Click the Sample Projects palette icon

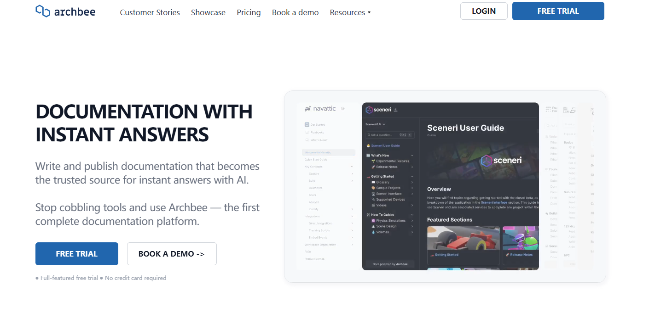click(373, 188)
